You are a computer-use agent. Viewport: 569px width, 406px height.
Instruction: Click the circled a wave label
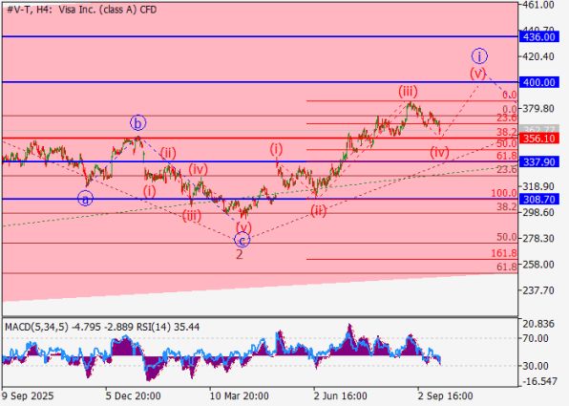[85, 199]
